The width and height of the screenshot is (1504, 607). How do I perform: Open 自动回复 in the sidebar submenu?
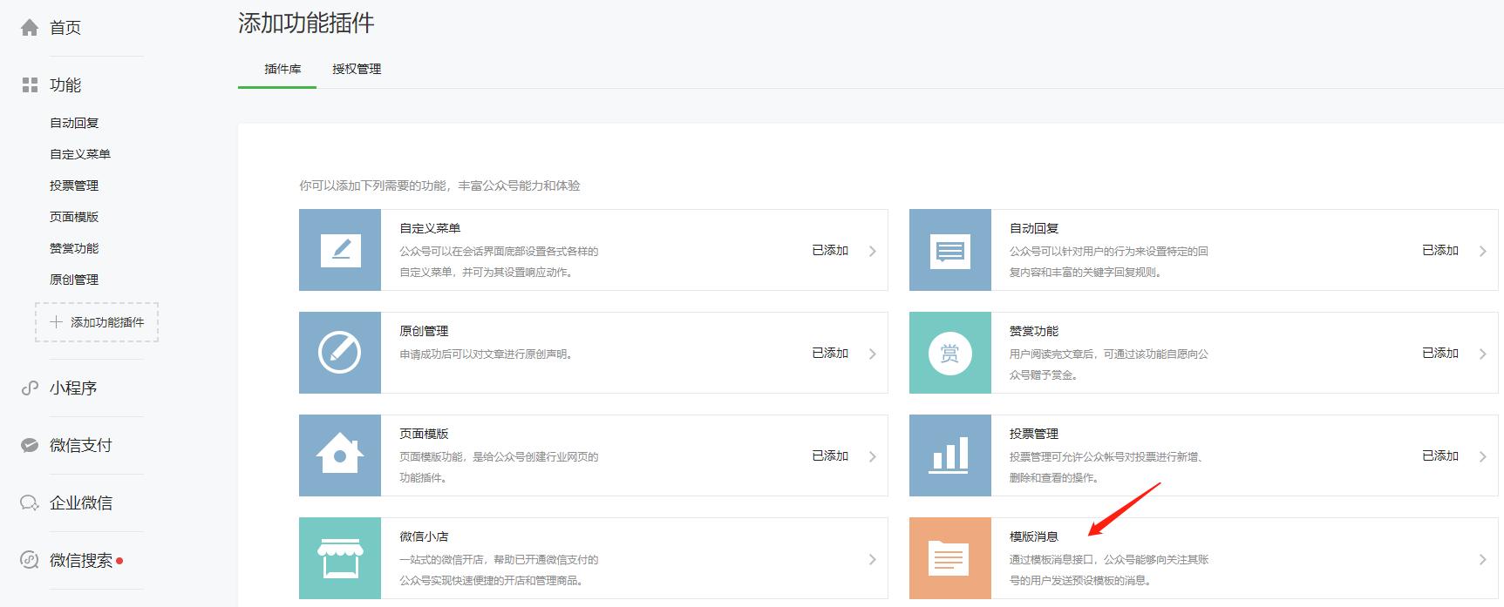[x=74, y=123]
